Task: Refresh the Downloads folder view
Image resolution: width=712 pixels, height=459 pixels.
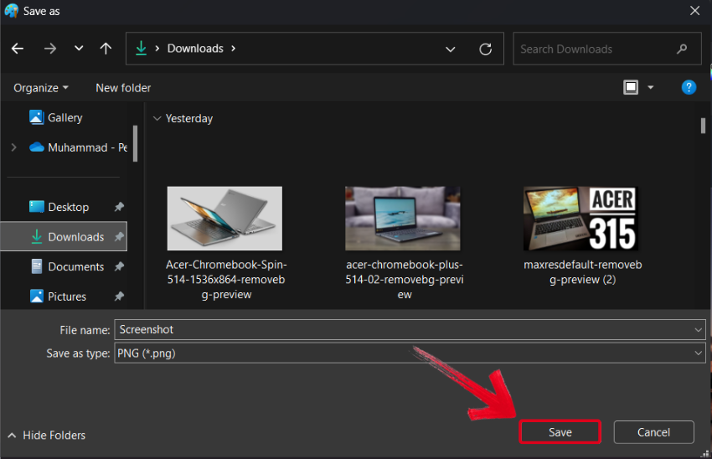Action: [485, 49]
